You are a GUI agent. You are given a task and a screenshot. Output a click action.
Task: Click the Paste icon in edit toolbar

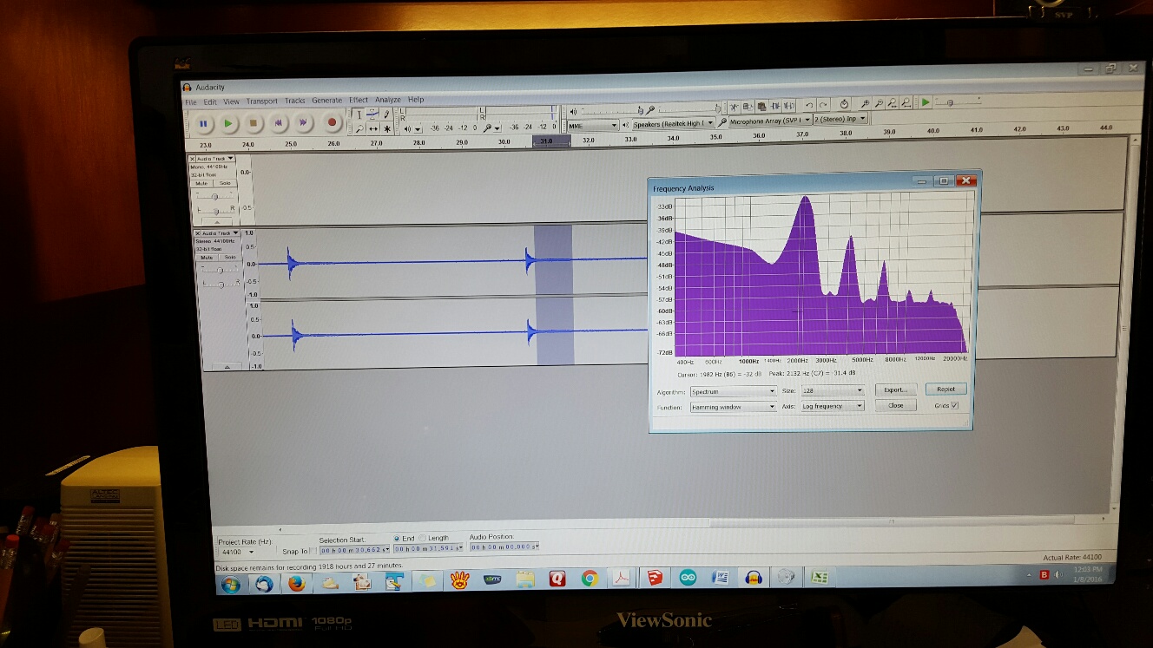pyautogui.click(x=761, y=107)
